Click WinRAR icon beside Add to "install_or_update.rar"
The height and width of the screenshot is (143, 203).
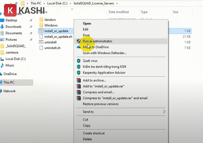point(79,86)
